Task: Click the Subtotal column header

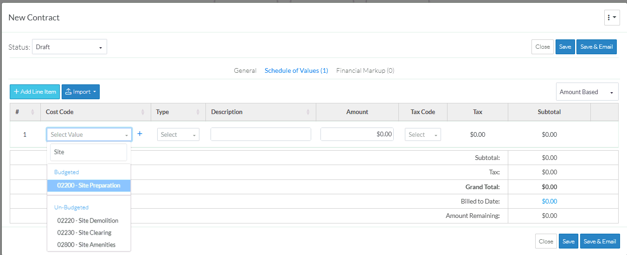Action: click(550, 112)
